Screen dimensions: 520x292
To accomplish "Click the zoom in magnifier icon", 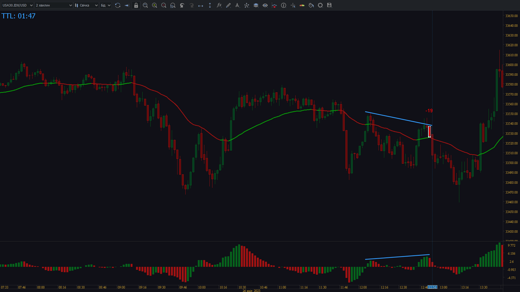I will (154, 5).
